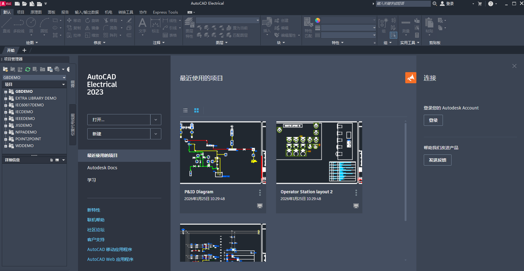Click the refresh icon in project manager toolbar

[28, 69]
